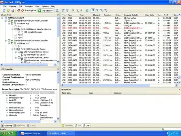Viewport: 181px width, 136px height.
Task: Click the USBlyzer title bar app icon
Action: (x=2, y=2)
